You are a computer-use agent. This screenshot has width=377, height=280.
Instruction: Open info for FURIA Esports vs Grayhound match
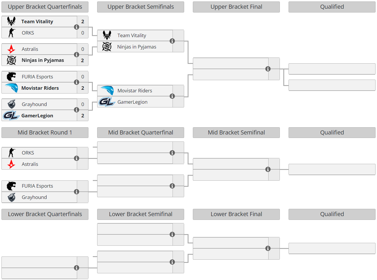pos(77,192)
